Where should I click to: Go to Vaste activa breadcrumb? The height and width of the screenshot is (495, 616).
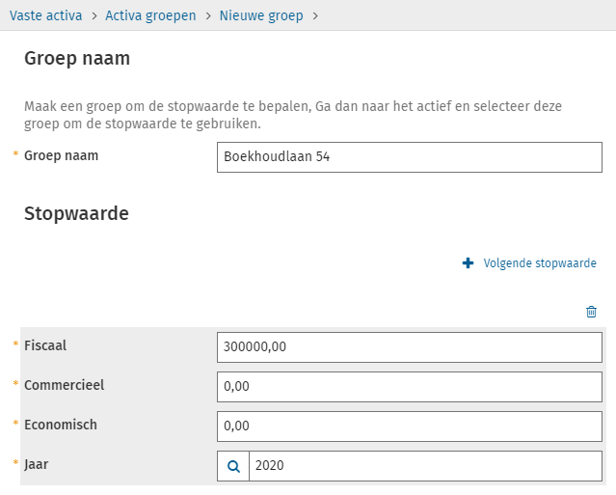pyautogui.click(x=45, y=16)
